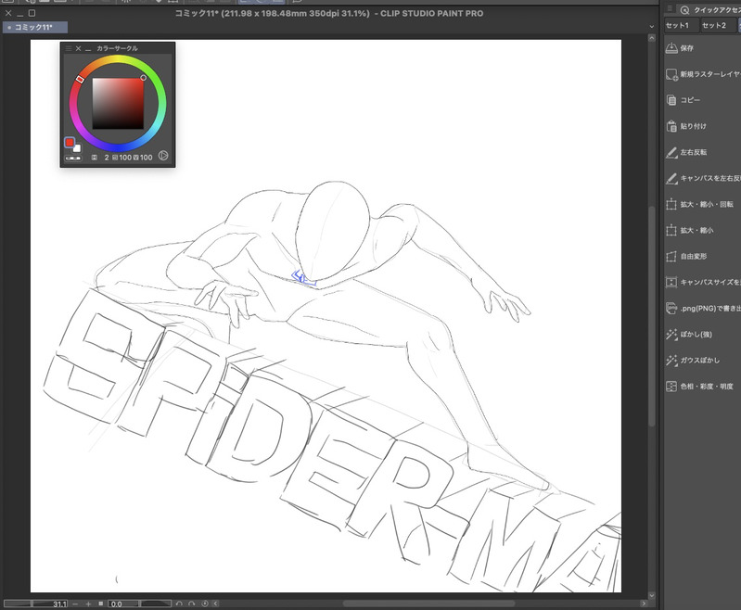Viewport: 741px width, 610px height.
Task: Click the H hue label icon in color circle
Action: 94,158
